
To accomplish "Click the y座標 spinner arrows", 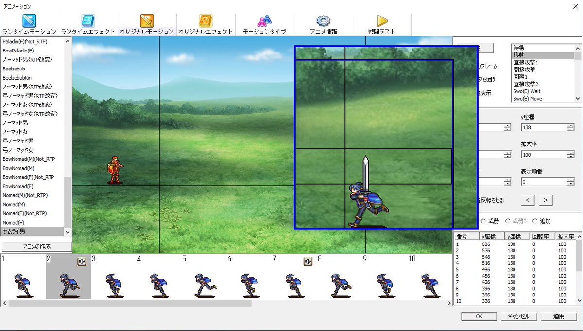I will click(570, 127).
